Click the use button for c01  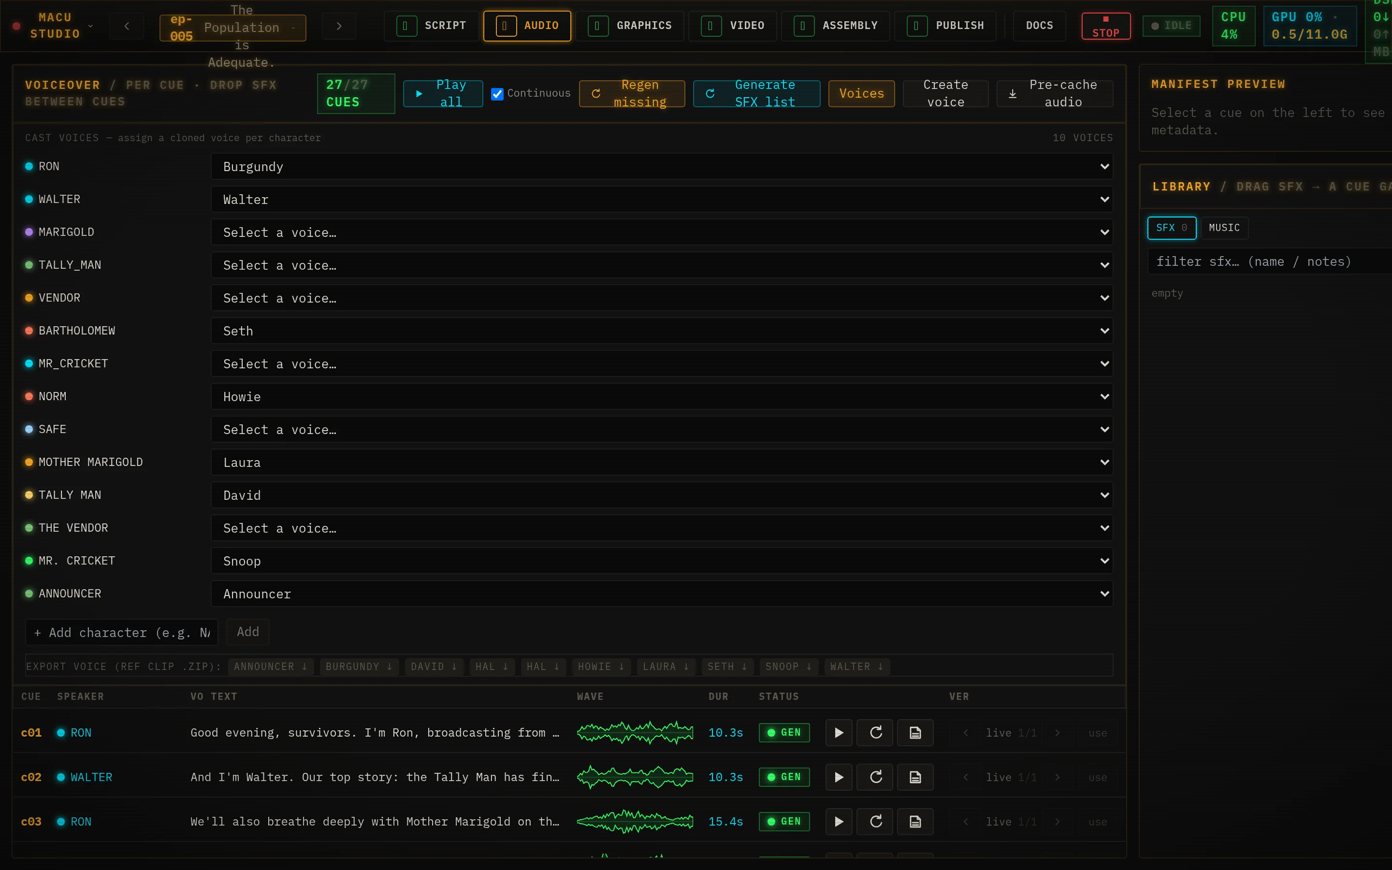[x=1097, y=733]
